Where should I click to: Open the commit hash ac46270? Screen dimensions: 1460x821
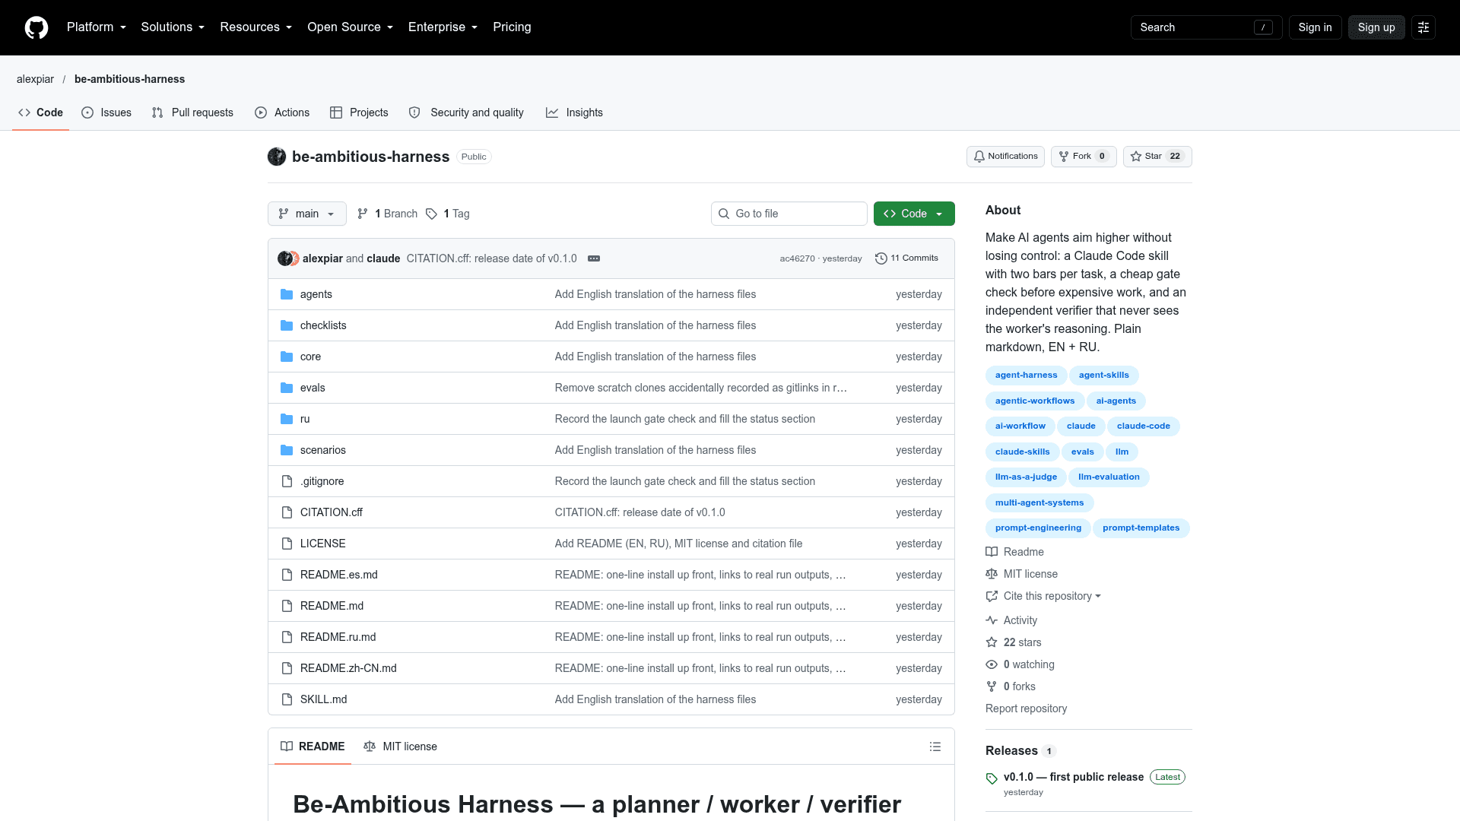click(x=797, y=258)
